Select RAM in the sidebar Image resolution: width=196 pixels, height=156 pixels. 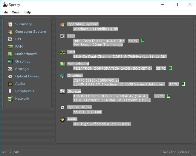click(x=19, y=47)
